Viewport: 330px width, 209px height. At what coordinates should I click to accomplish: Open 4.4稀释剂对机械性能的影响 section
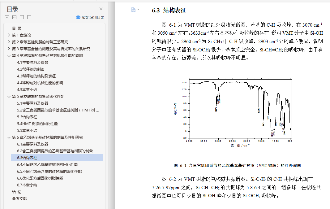(40, 83)
